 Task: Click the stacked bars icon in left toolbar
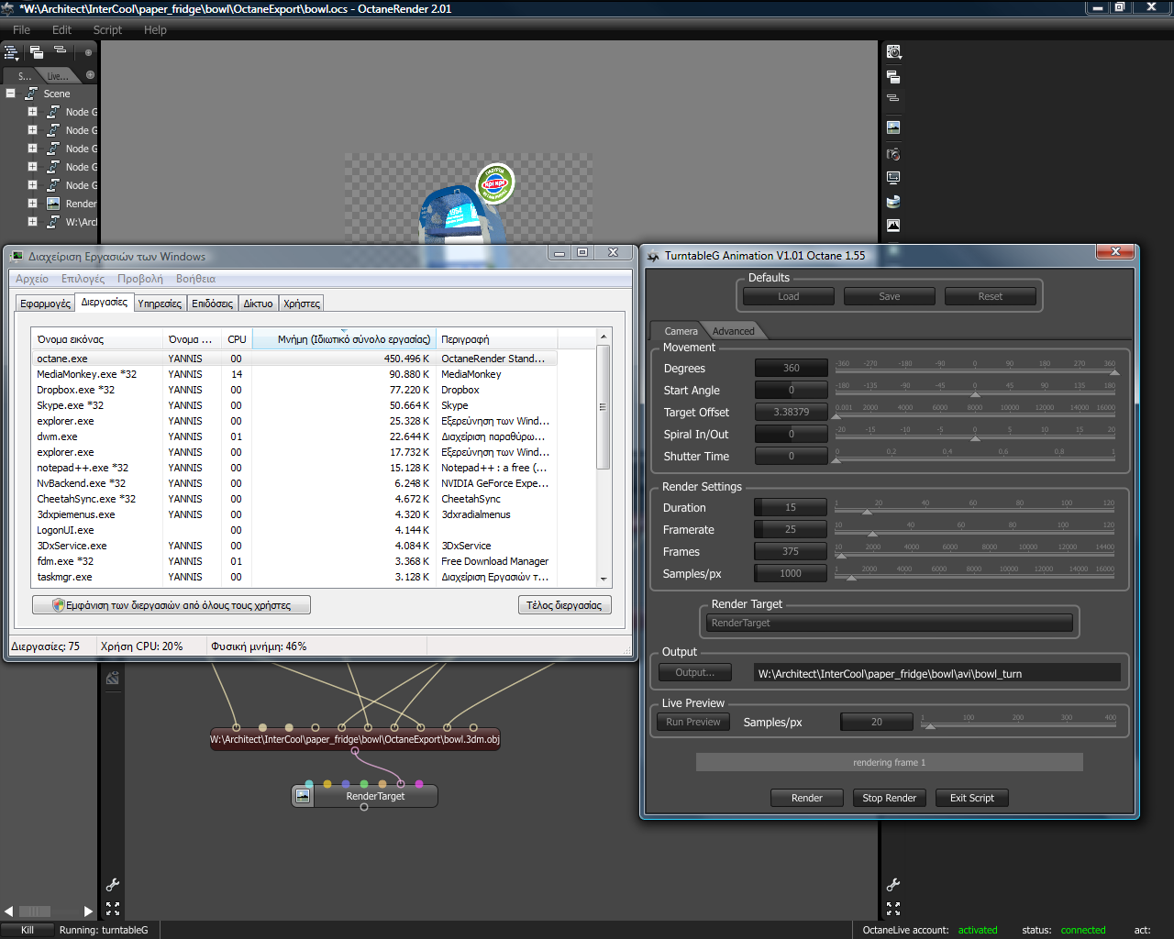pos(60,50)
